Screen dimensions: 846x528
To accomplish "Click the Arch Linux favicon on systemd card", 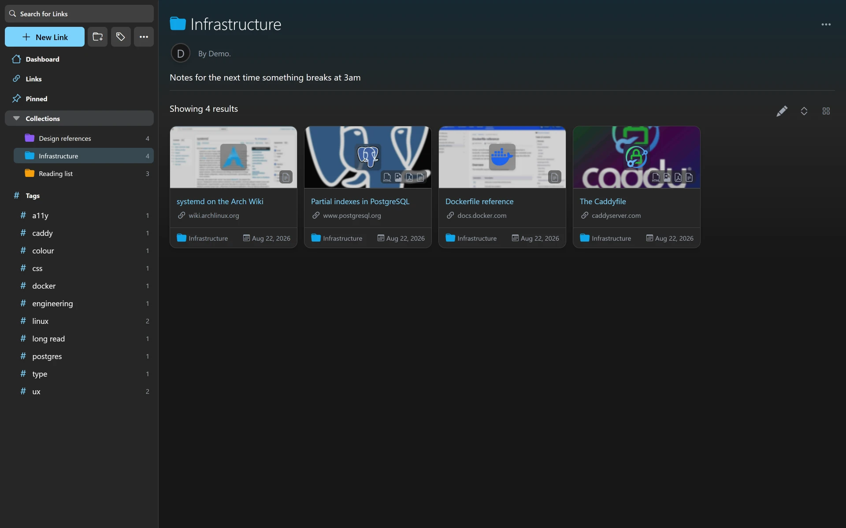I will [234, 157].
